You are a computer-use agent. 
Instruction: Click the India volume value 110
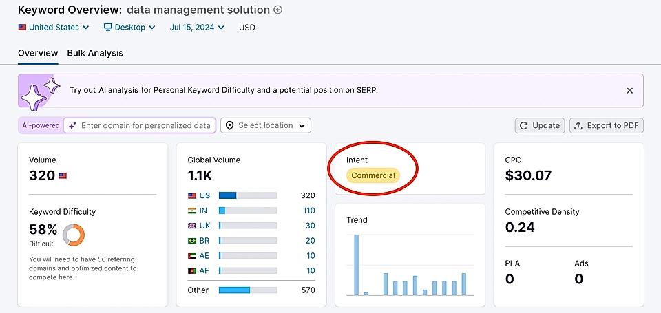(308, 211)
